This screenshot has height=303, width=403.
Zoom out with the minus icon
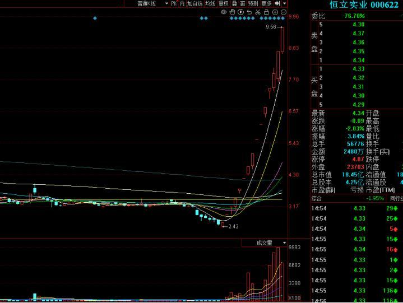284,12
